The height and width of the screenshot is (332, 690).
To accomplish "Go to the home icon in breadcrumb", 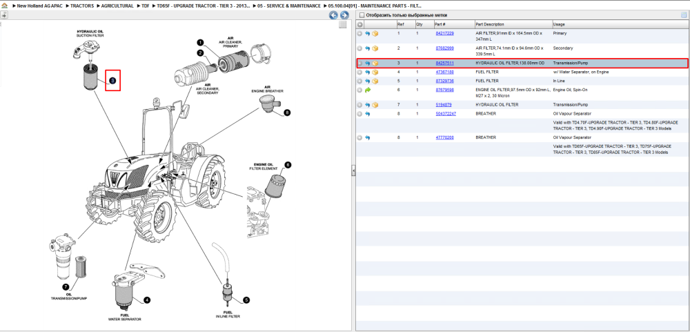I will tap(4, 6).
